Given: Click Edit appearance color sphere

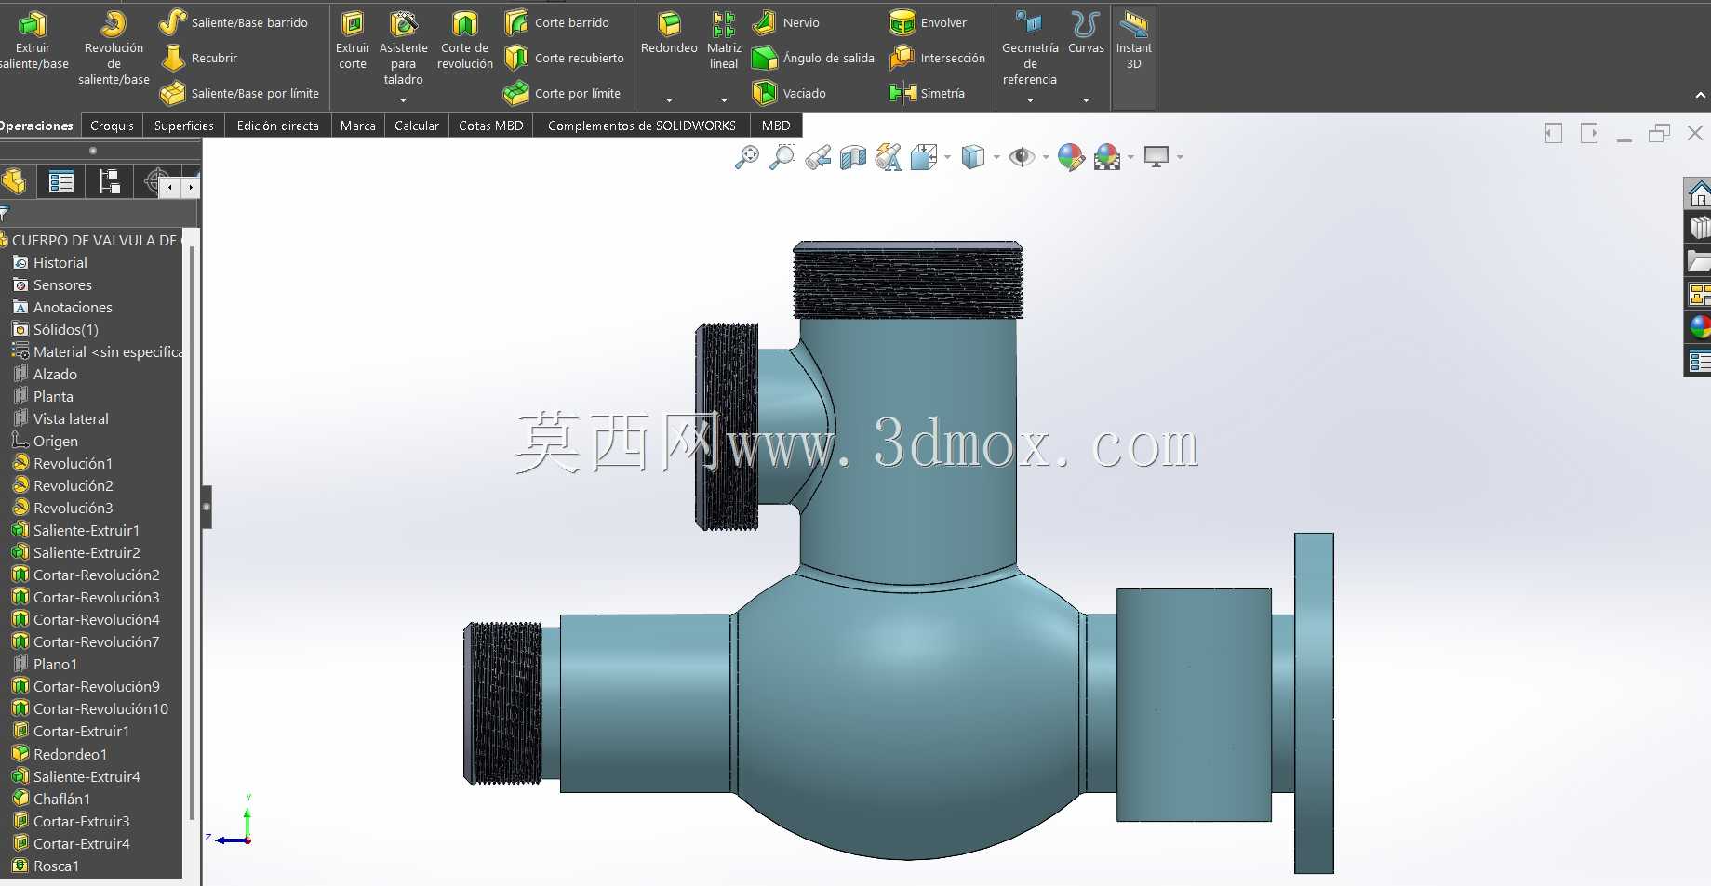Looking at the screenshot, I should coord(1071,157).
